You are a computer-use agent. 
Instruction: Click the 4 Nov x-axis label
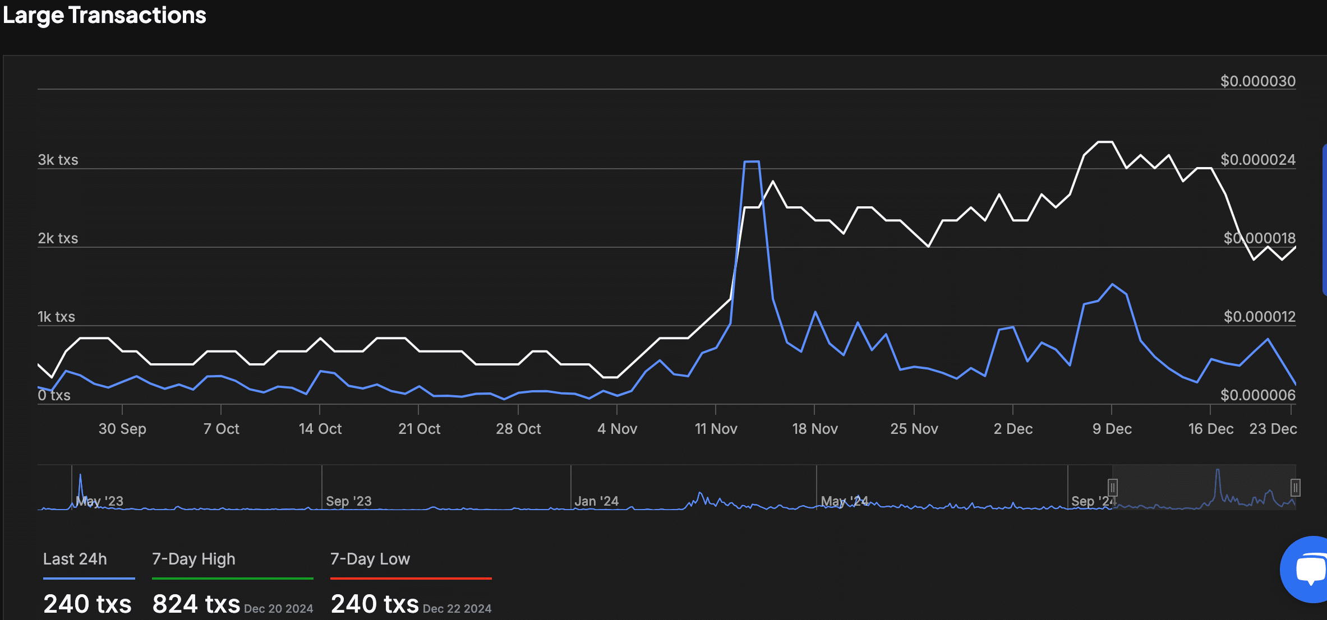[x=617, y=429]
